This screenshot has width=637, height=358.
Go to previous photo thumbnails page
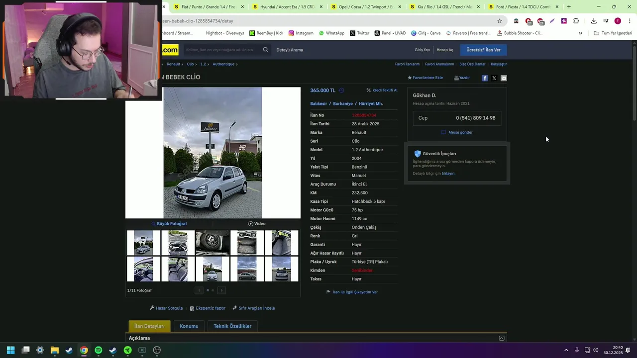pyautogui.click(x=199, y=290)
